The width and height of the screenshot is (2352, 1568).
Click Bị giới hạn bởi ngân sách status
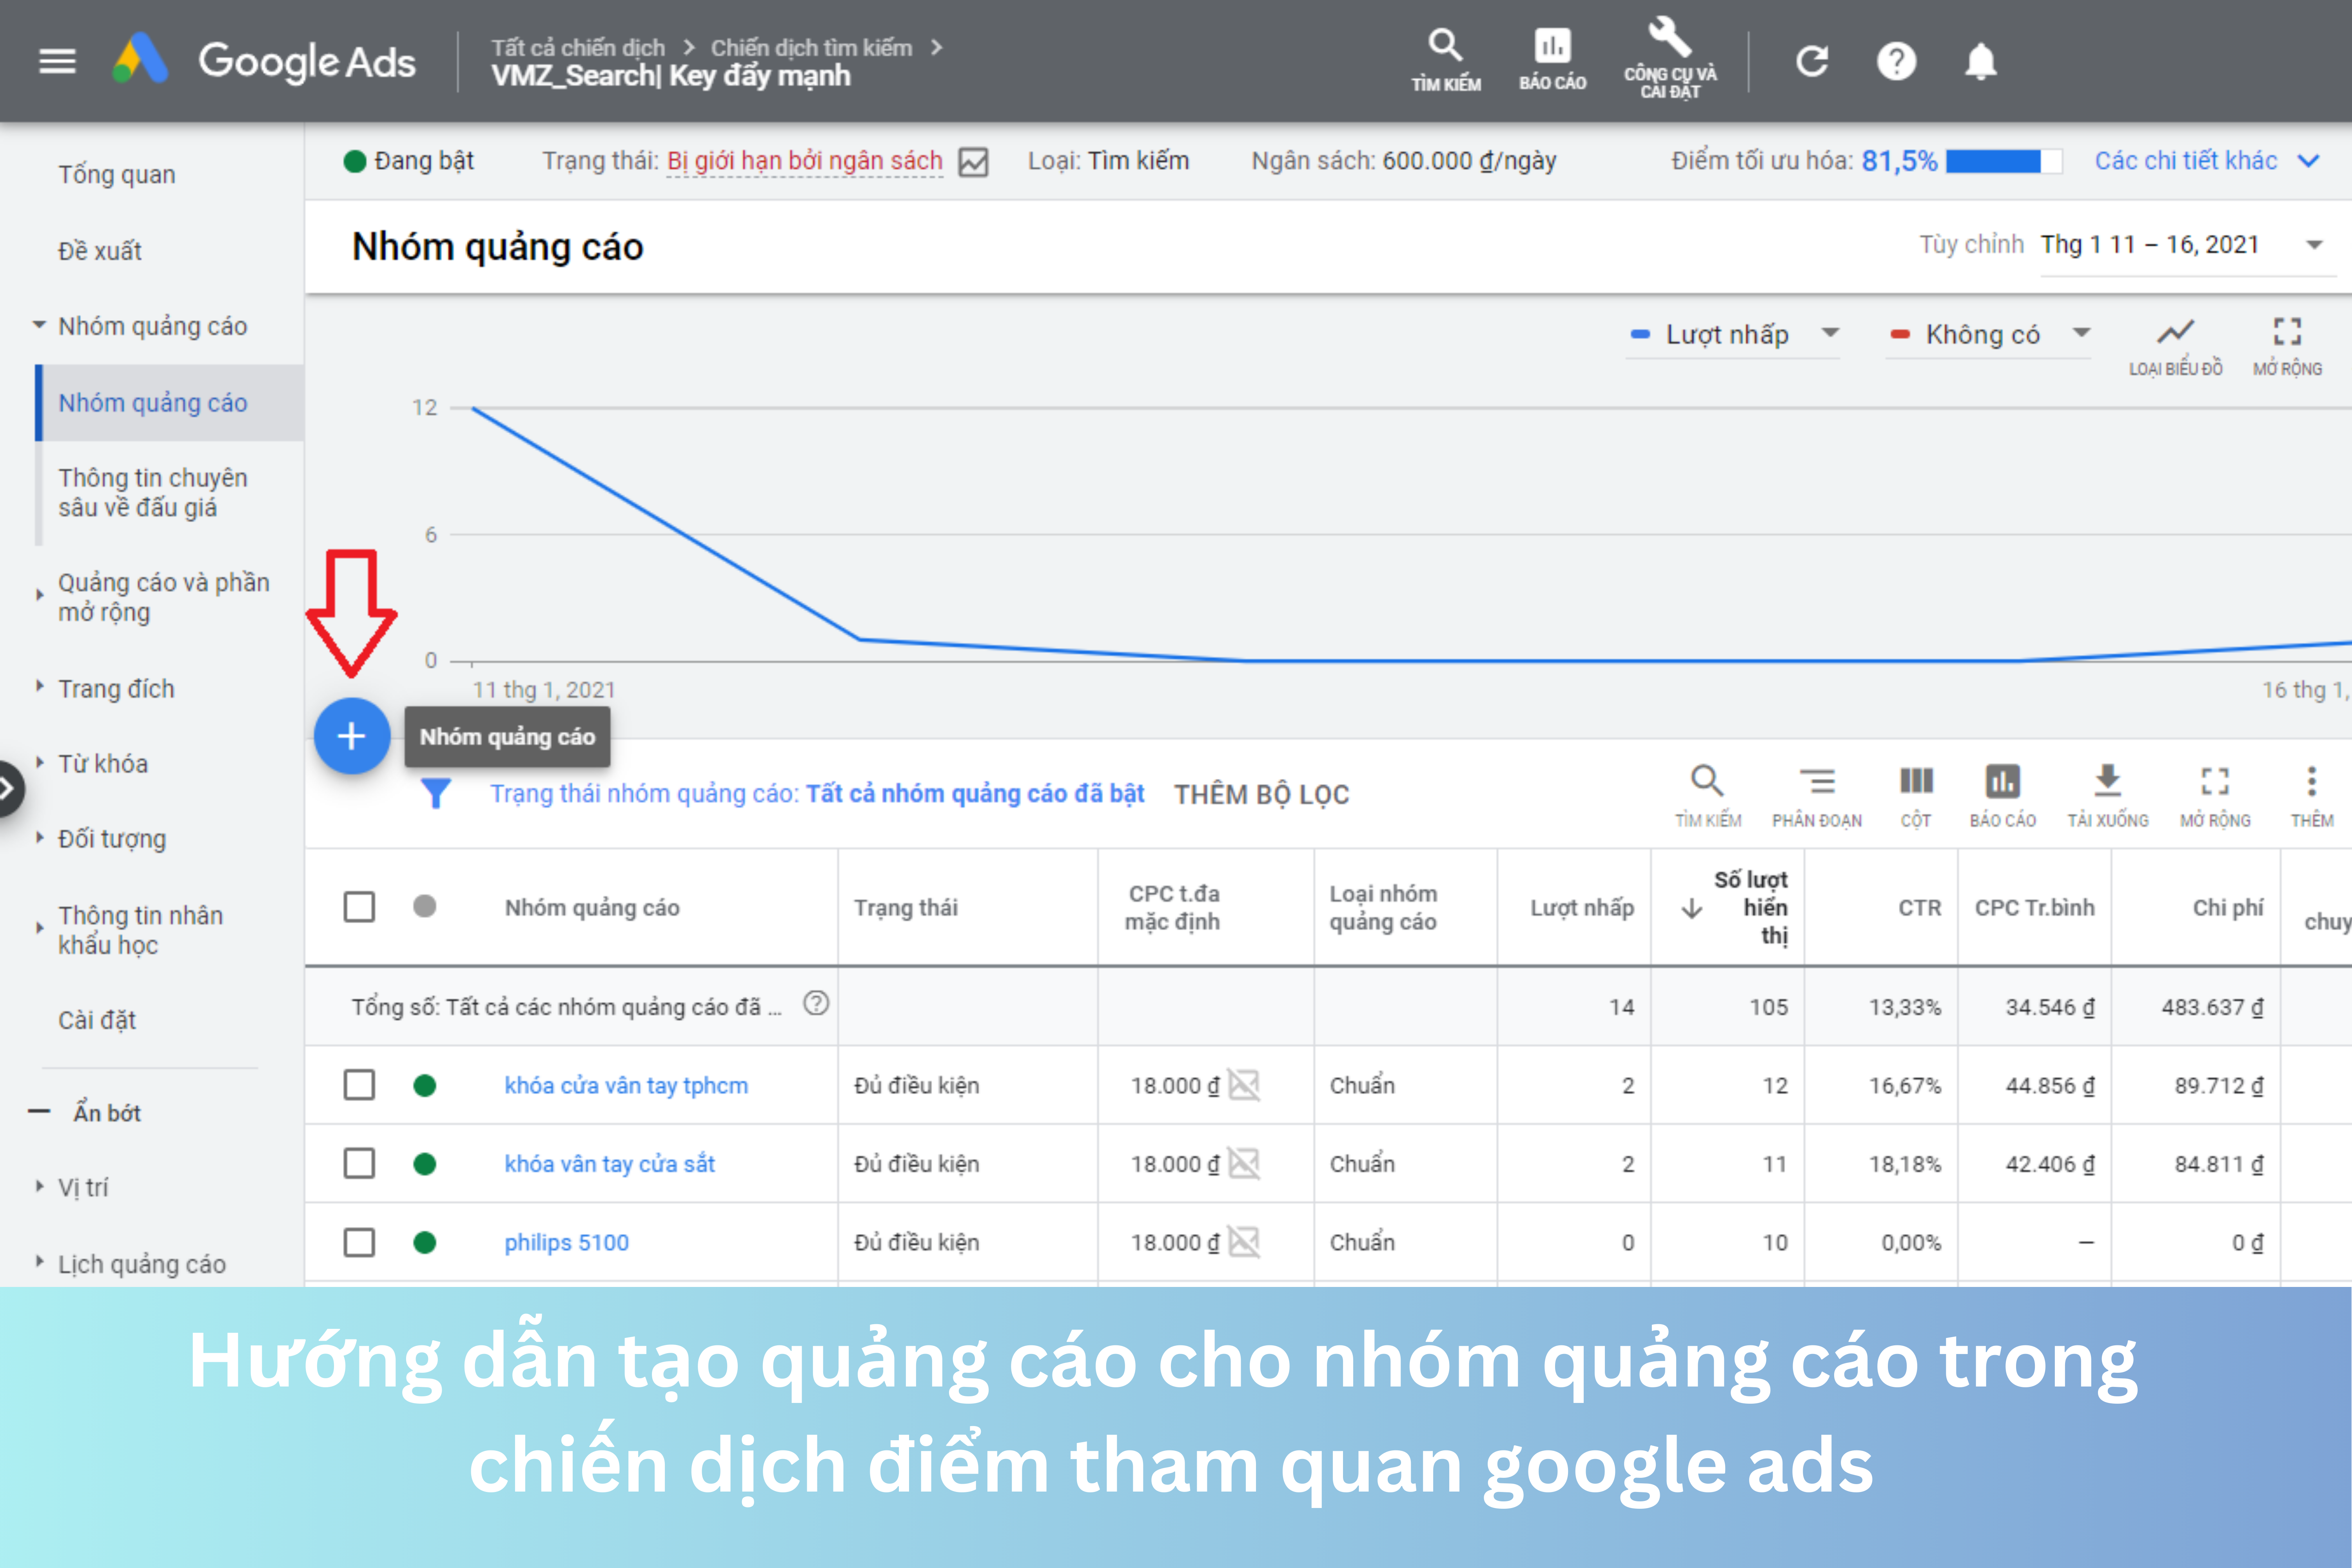coord(805,161)
